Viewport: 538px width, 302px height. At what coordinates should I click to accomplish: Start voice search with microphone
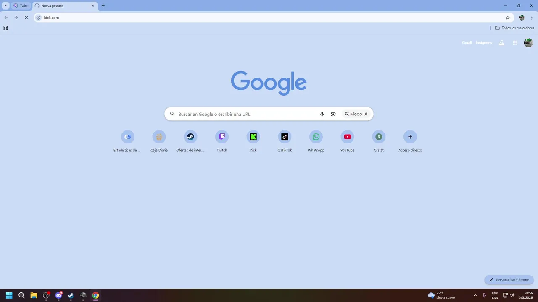322,114
